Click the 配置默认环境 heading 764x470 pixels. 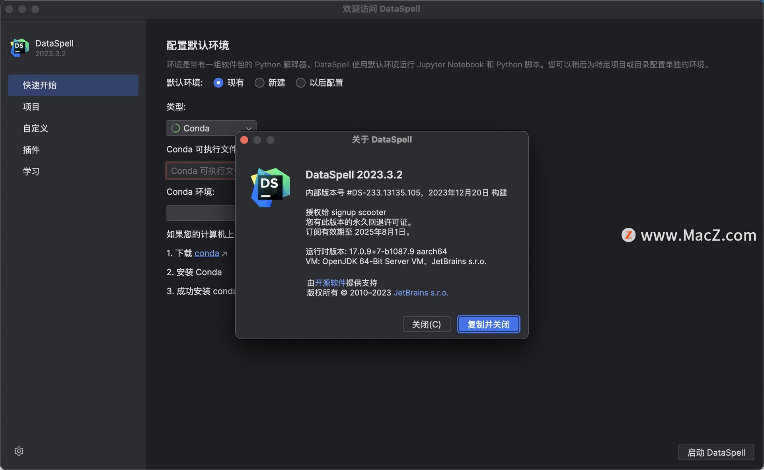click(198, 45)
